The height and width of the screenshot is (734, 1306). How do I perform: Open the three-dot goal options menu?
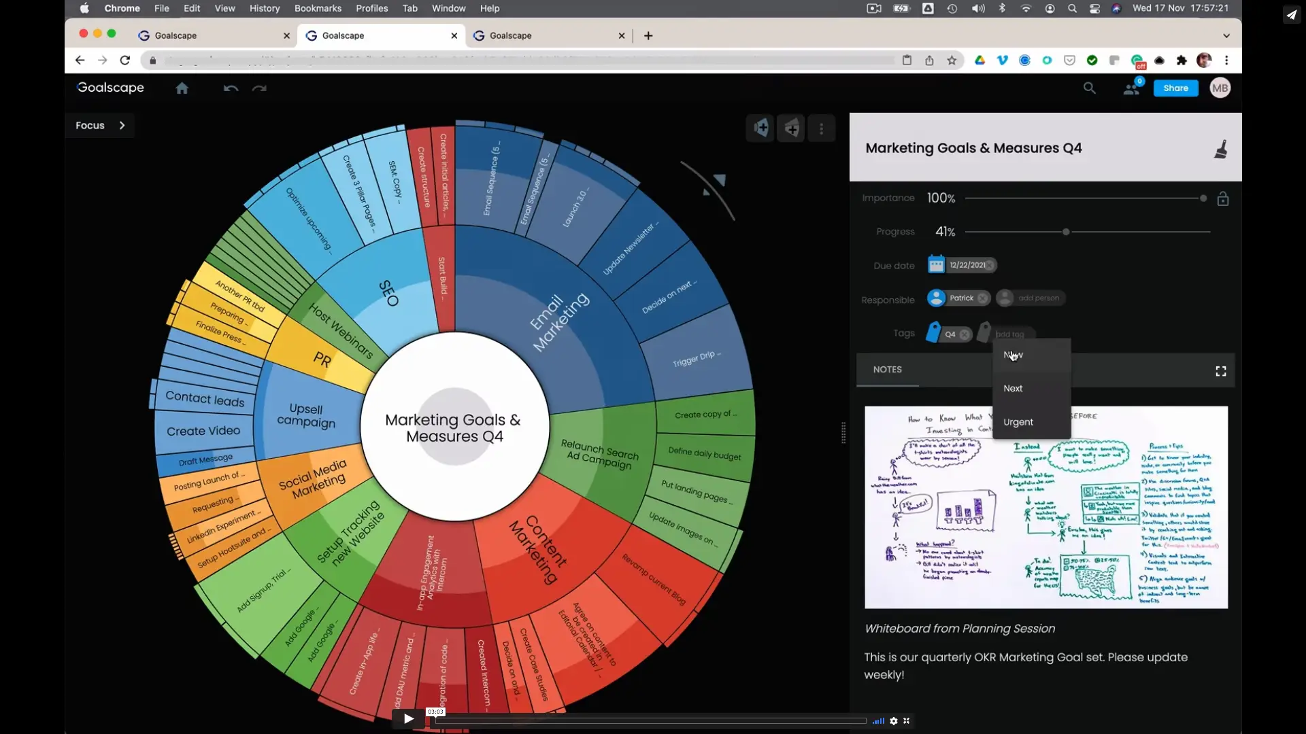coord(821,128)
